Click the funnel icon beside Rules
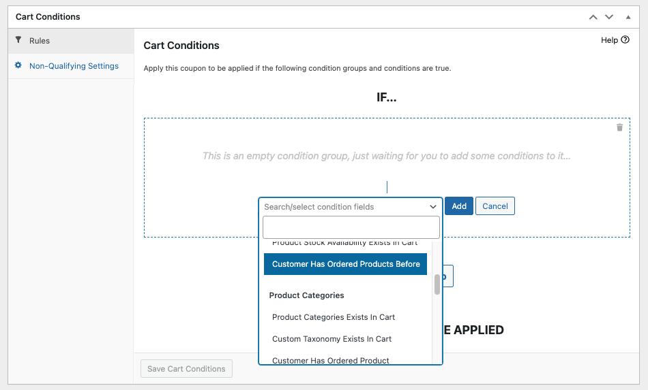Image resolution: width=648 pixels, height=390 pixels. click(x=18, y=41)
